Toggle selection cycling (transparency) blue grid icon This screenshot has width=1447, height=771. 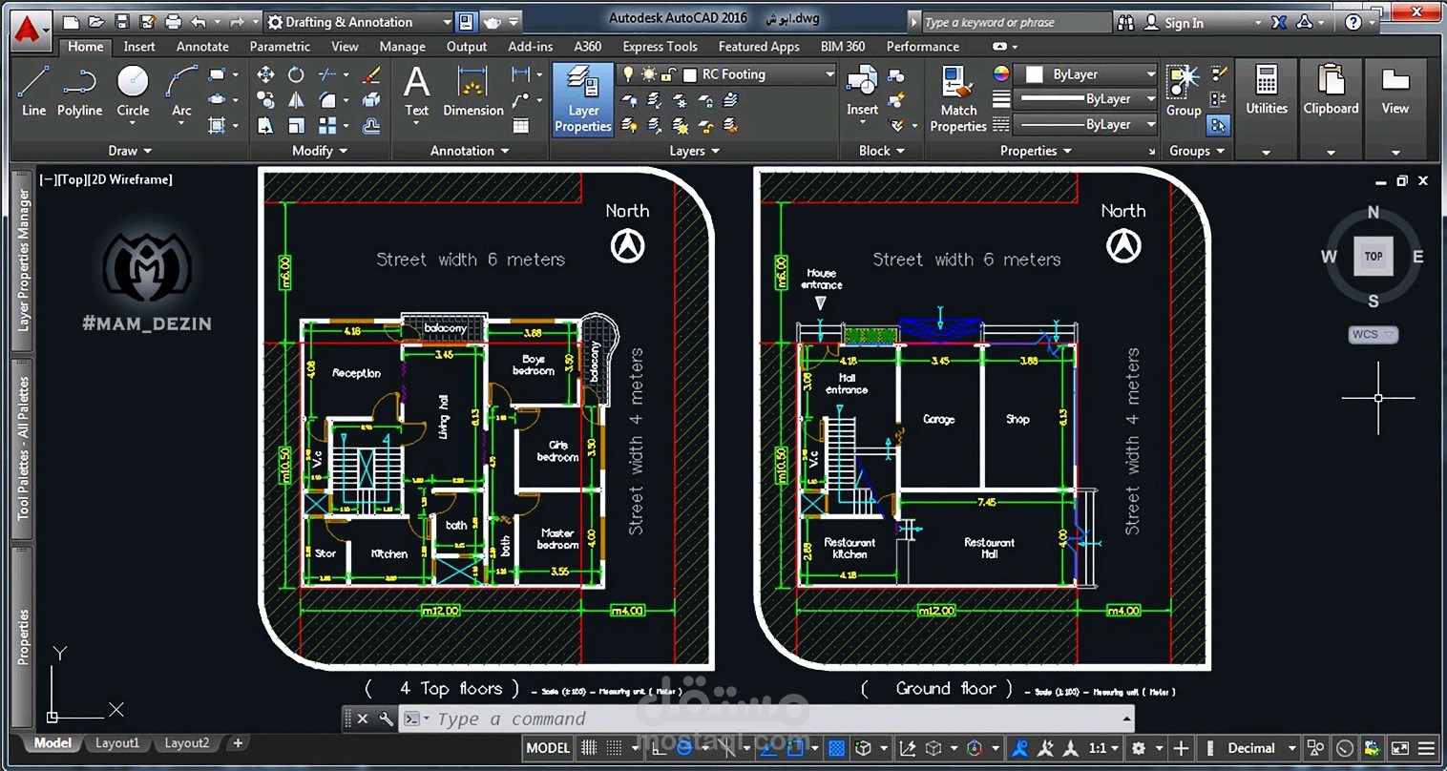(x=836, y=748)
